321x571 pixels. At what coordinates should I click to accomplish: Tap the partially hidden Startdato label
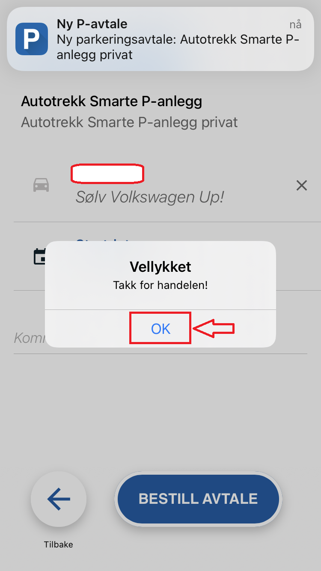pos(103,242)
